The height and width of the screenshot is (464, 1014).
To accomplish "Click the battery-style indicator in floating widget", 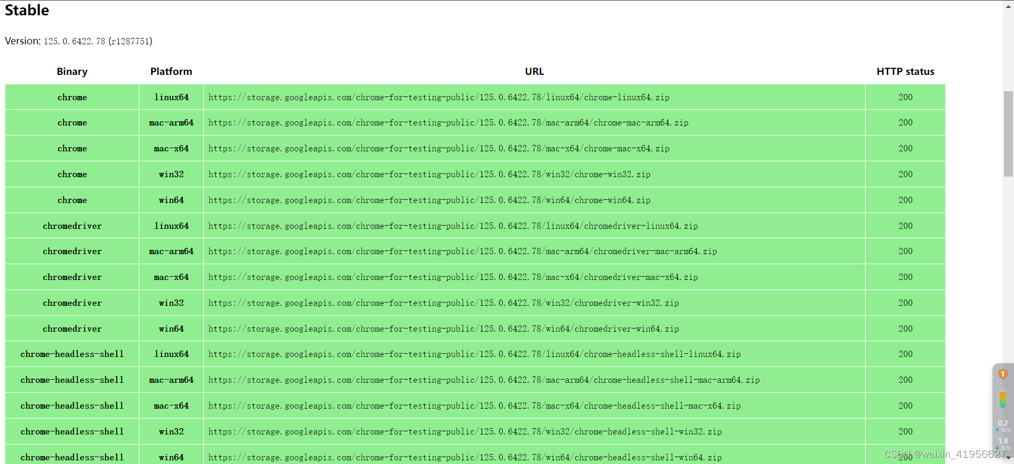I will click(x=1003, y=399).
